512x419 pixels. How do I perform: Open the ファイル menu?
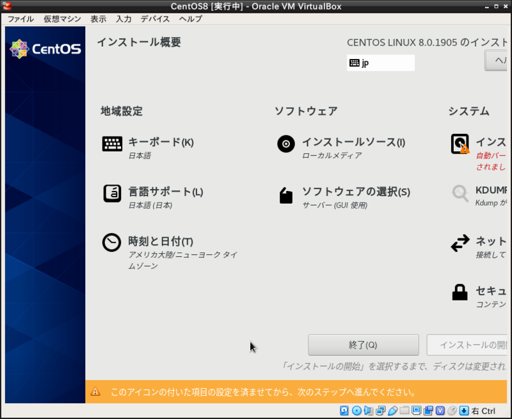point(20,19)
